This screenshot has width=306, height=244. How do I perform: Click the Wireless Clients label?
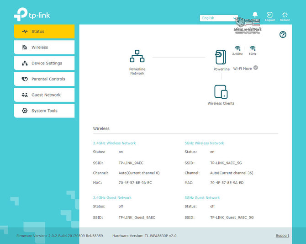pos(221,103)
